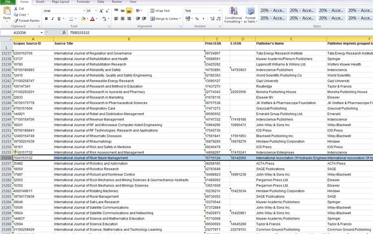Switch to the Data tab
This screenshot has width=373, height=234.
[x=101, y=2]
